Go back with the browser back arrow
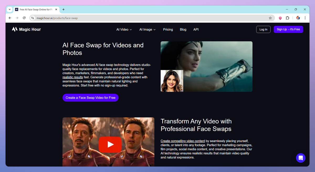The width and height of the screenshot is (315, 172). (x=10, y=18)
